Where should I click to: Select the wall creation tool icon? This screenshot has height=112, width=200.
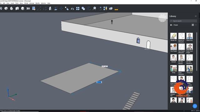(17, 8)
